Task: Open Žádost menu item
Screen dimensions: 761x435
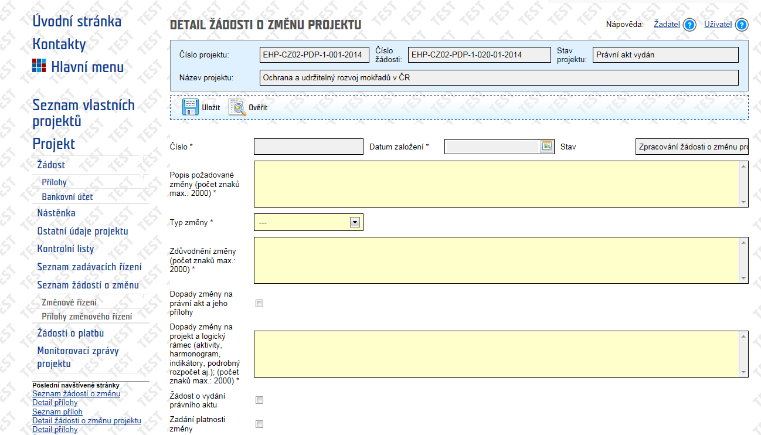Action: 51,165
